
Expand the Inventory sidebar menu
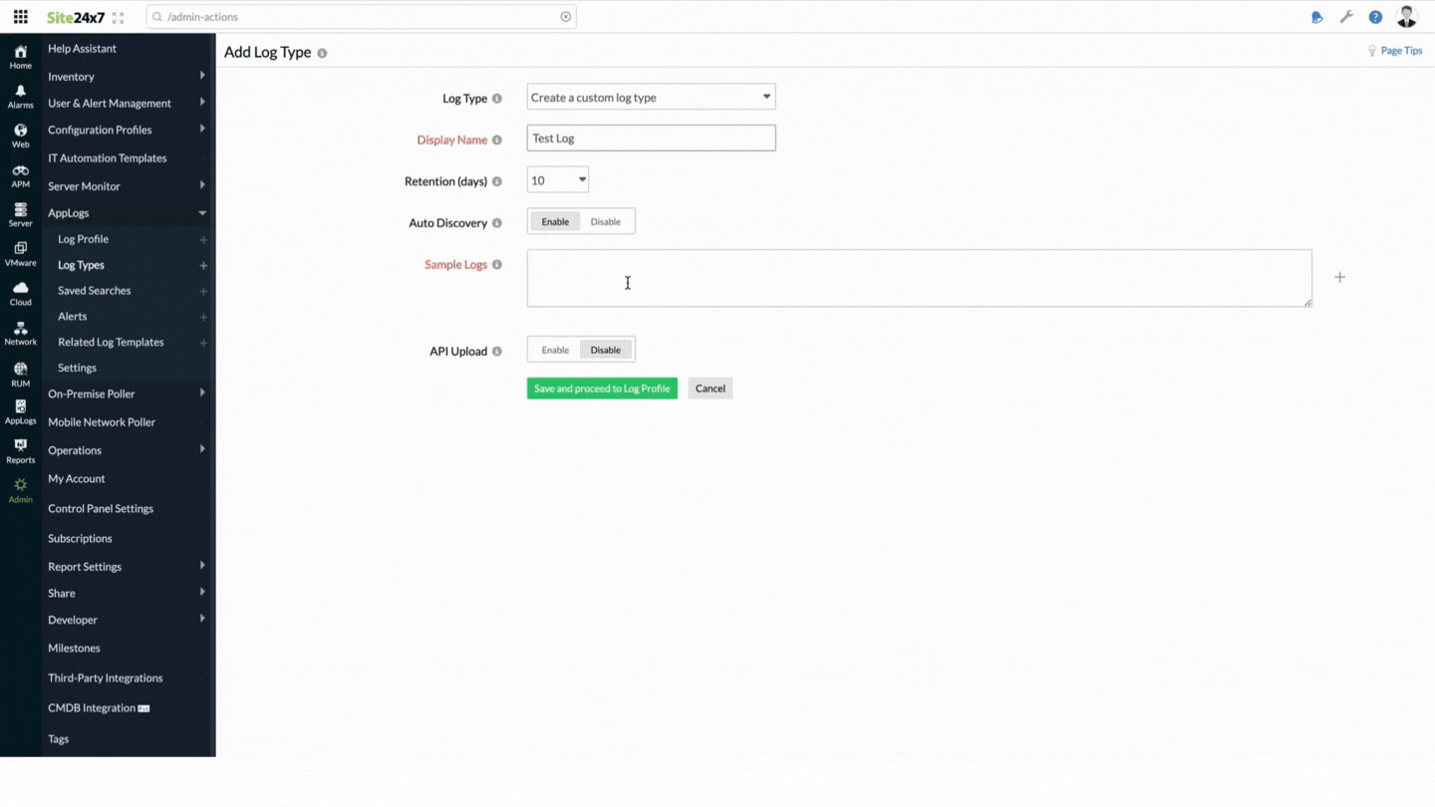point(71,76)
